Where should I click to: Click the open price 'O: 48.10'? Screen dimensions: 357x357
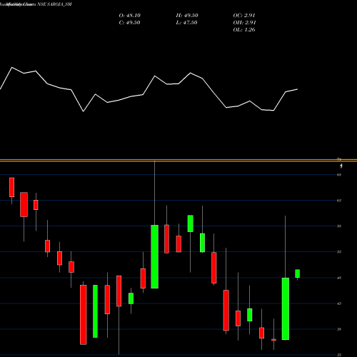pyautogui.click(x=130, y=16)
